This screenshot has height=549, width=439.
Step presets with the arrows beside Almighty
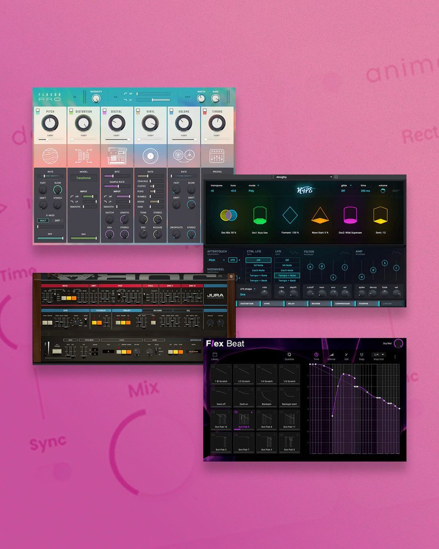[x=273, y=177]
